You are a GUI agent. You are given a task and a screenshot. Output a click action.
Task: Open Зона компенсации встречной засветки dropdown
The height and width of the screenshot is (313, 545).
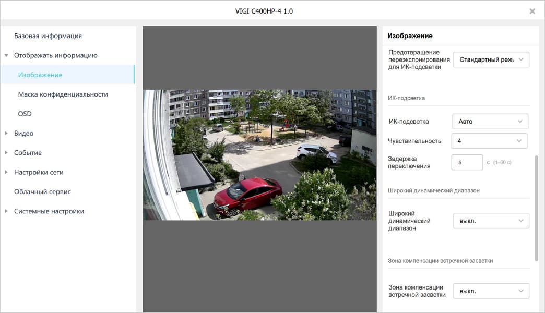(x=491, y=291)
